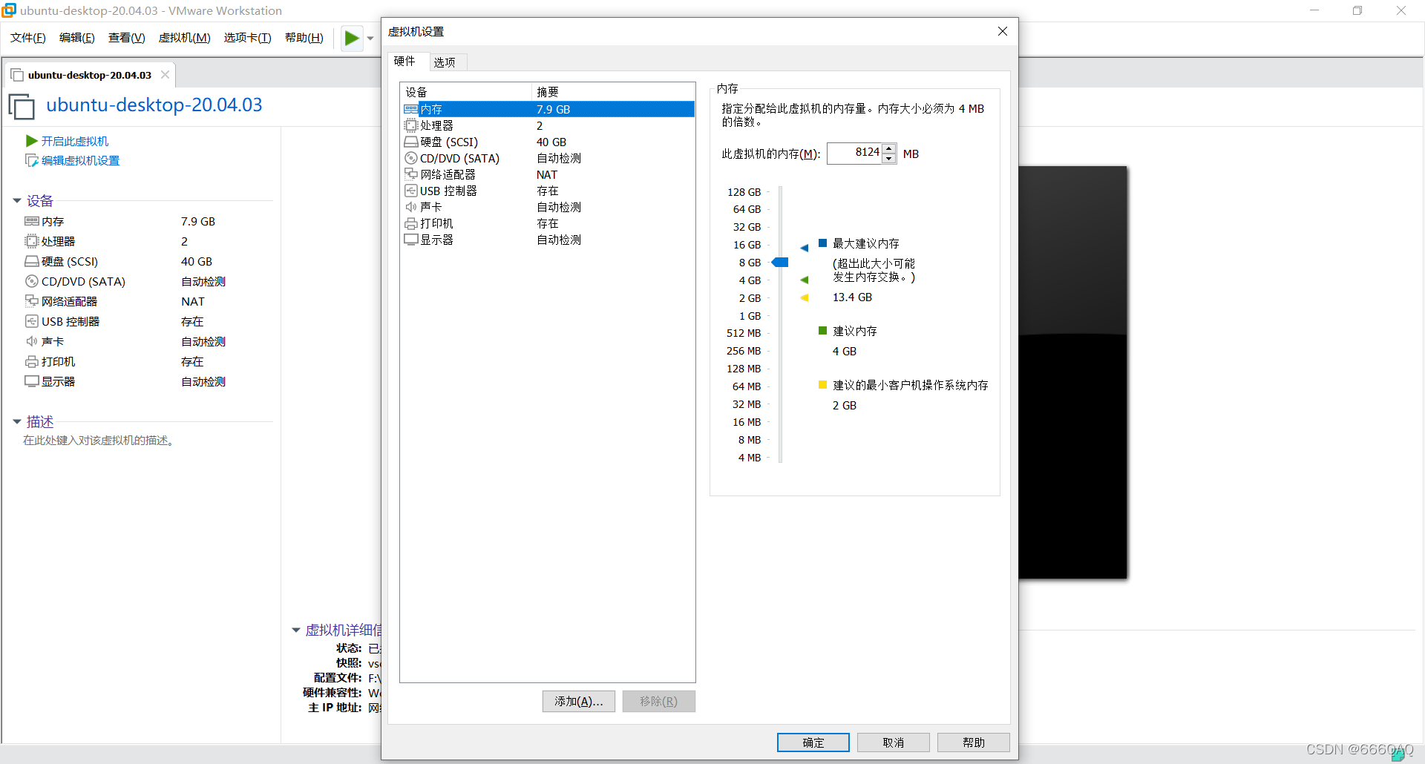Open the power options dropdown arrow in toolbar
The width and height of the screenshot is (1425, 764).
pyautogui.click(x=370, y=38)
